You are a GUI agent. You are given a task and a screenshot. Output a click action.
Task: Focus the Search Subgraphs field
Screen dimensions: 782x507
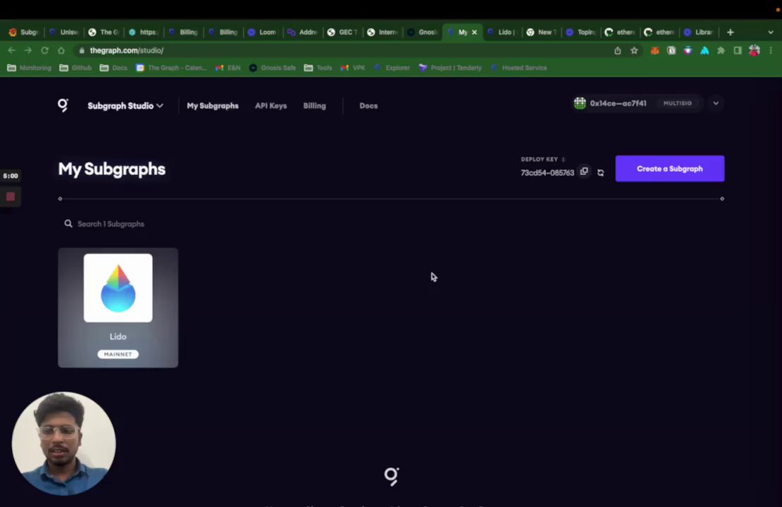point(111,224)
